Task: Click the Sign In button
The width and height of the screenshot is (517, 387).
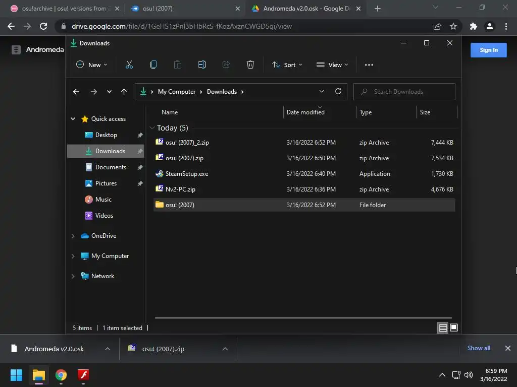Action: (x=488, y=50)
